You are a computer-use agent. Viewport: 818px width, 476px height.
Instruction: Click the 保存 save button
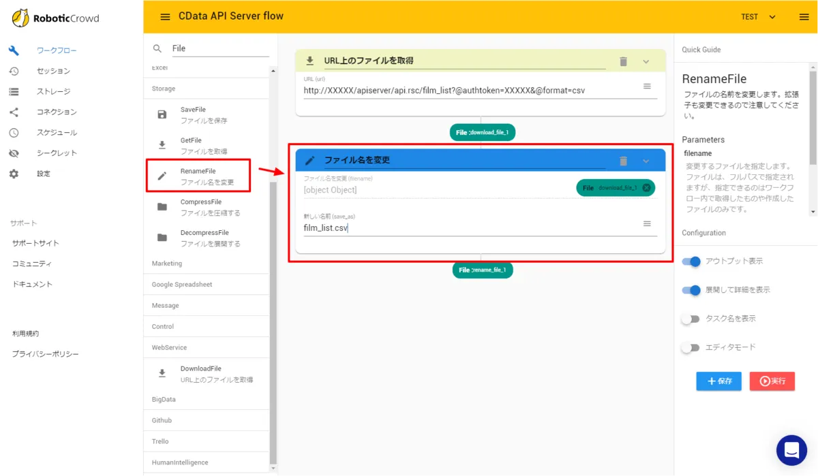click(718, 381)
